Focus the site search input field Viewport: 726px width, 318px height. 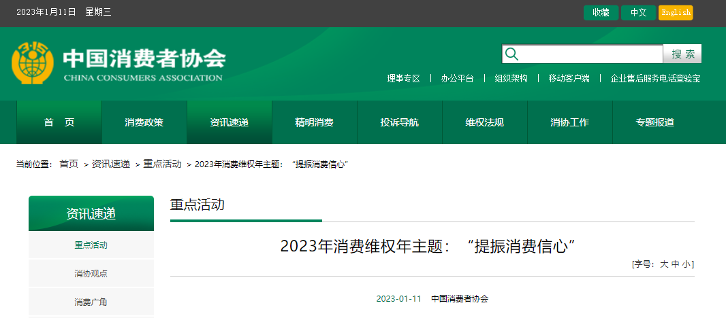582,54
